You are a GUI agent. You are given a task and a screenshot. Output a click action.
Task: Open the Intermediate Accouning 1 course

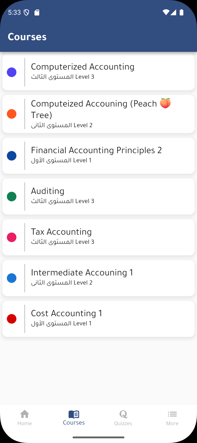82,273
